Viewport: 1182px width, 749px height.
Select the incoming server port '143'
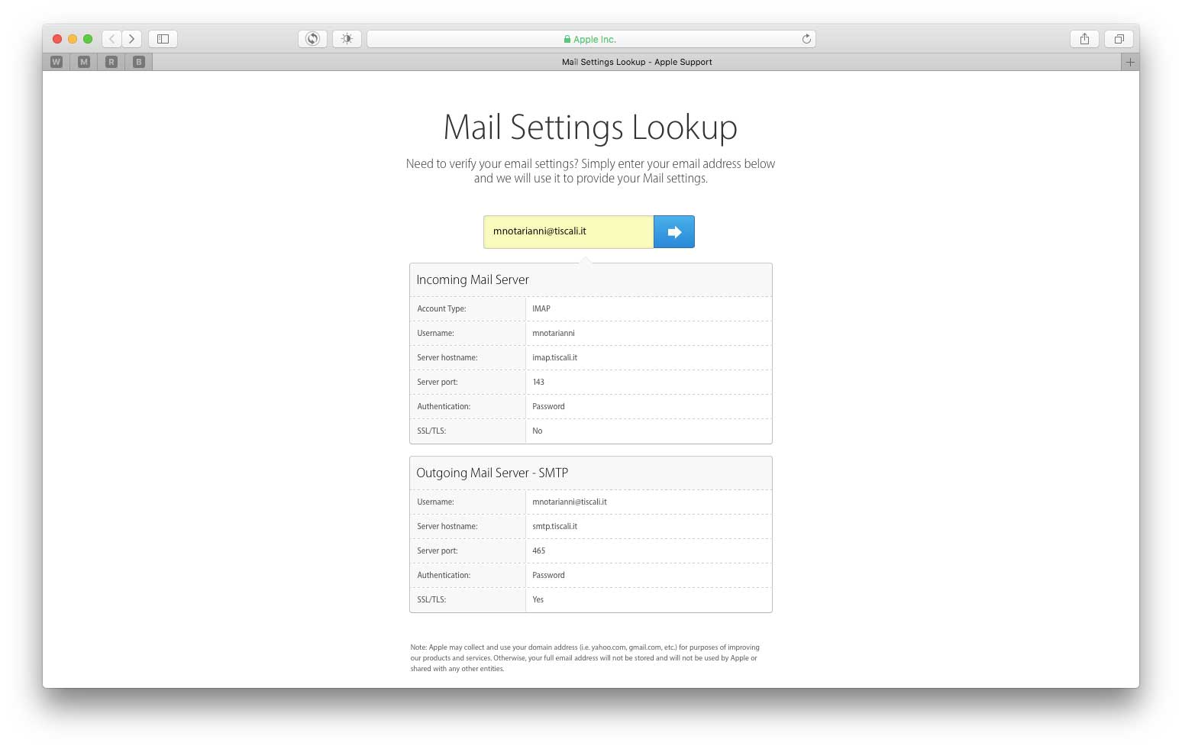click(538, 382)
